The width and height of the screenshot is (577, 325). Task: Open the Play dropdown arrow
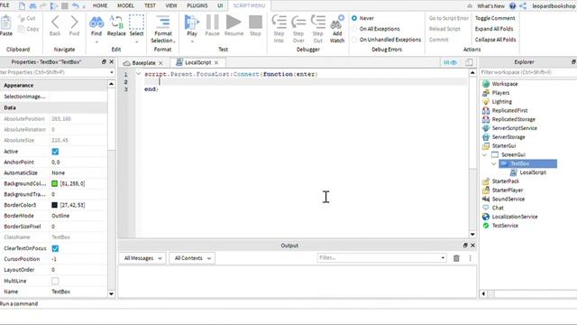pos(192,42)
